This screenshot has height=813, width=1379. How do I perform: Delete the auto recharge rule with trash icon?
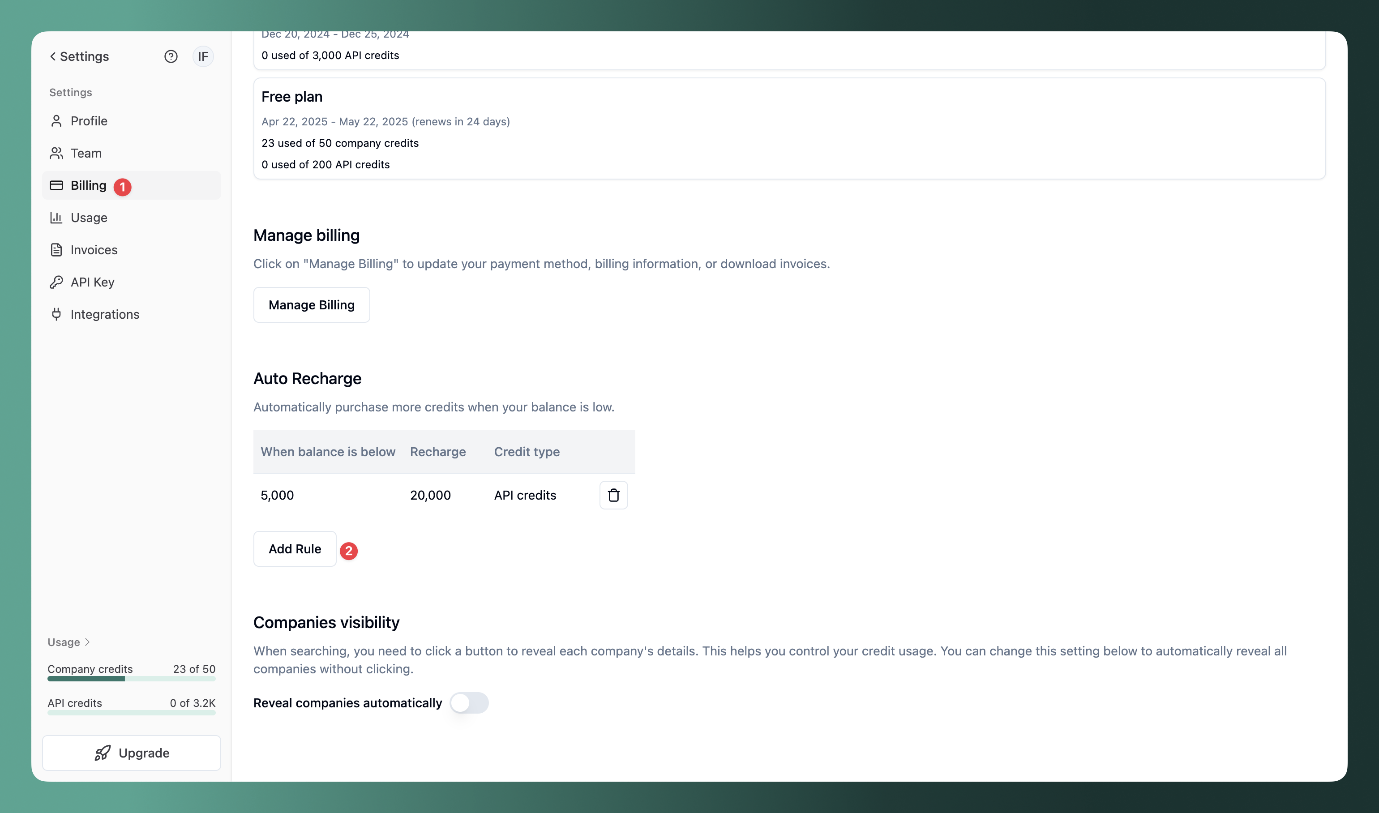(x=614, y=495)
